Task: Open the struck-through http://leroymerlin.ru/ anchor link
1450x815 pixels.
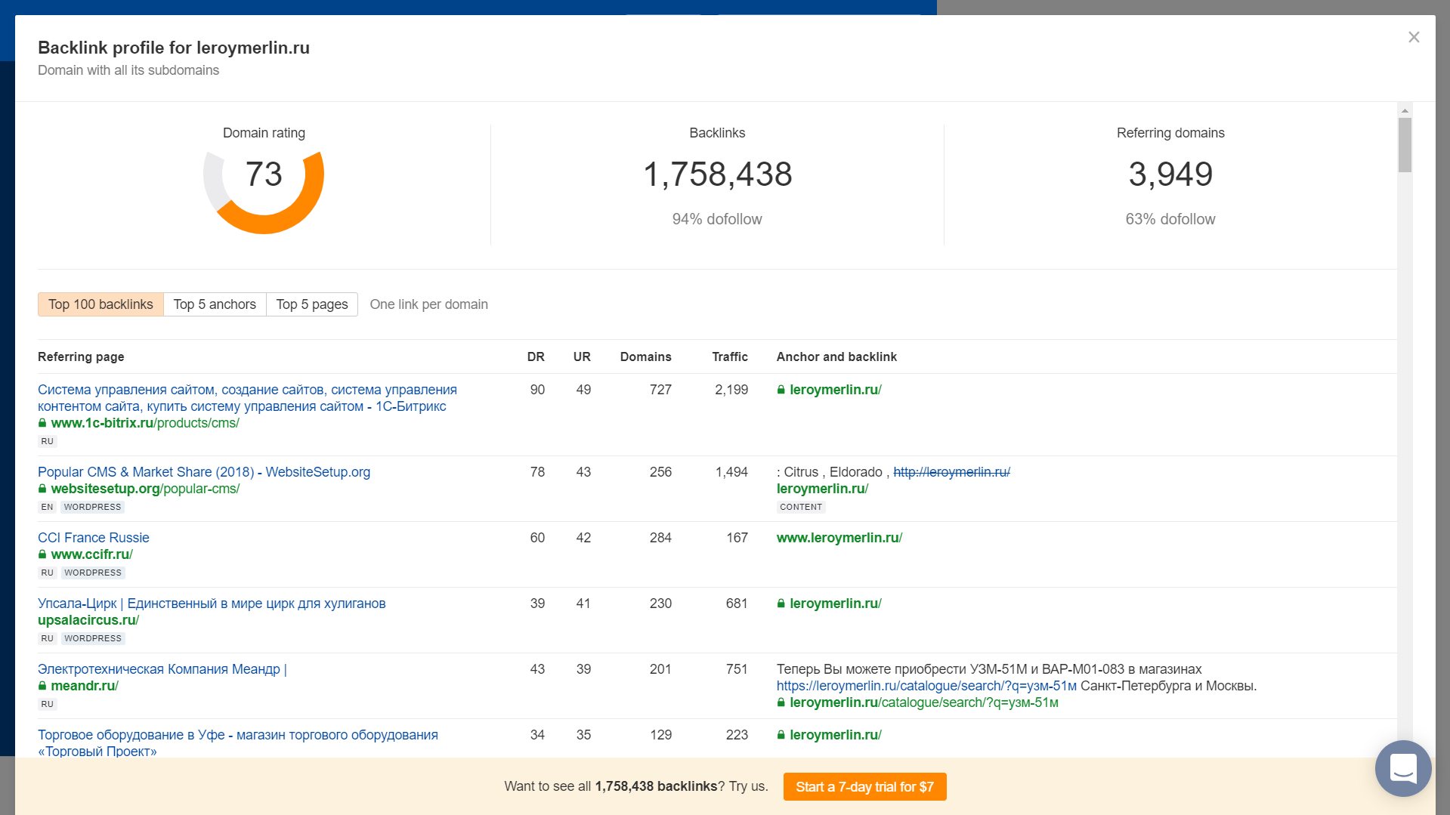Action: [x=951, y=472]
